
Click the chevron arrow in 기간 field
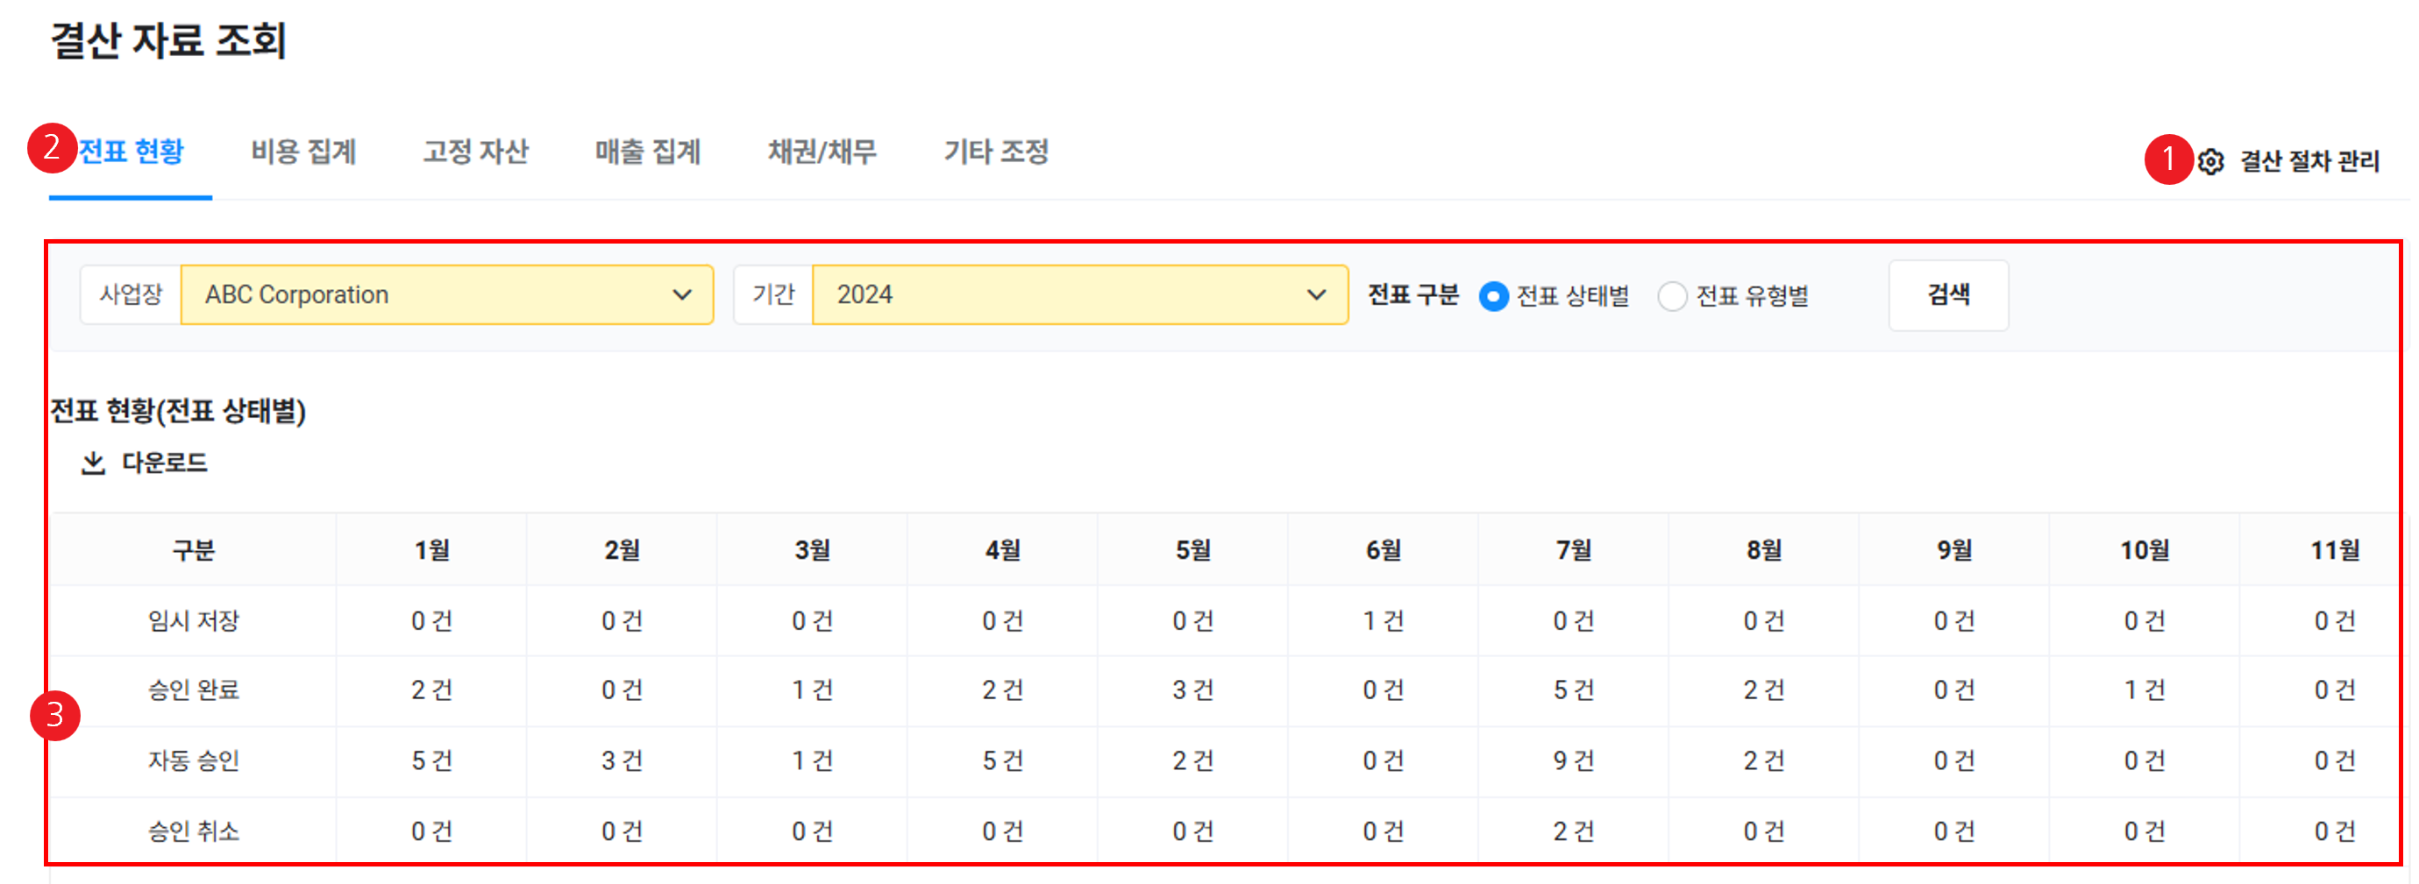click(1317, 294)
